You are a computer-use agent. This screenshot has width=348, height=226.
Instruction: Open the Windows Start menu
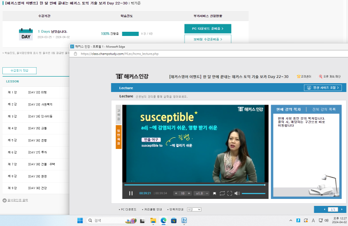point(80,220)
